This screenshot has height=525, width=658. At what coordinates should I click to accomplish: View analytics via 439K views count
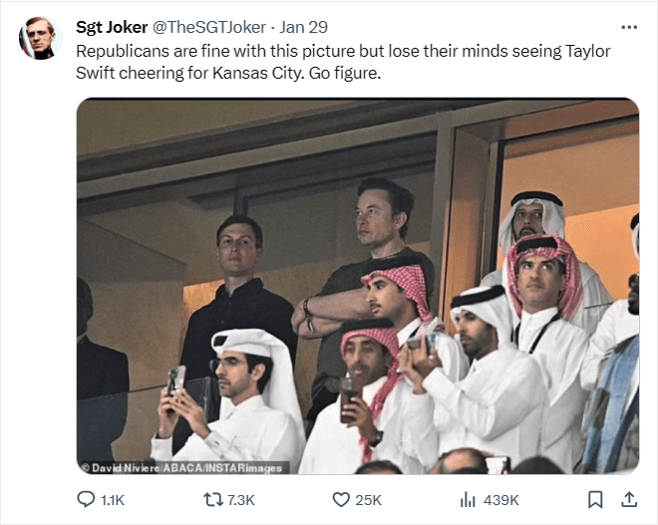pos(498,500)
